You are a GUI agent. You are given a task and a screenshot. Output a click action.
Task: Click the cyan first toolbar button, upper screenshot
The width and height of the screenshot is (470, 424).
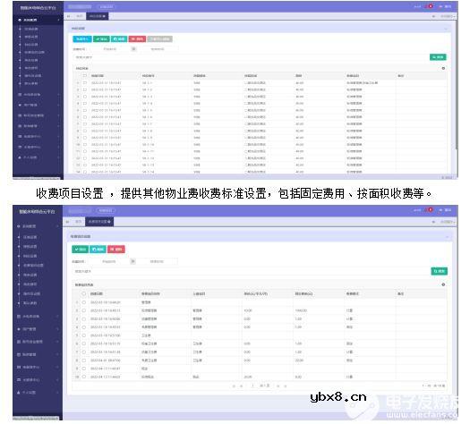coord(82,39)
